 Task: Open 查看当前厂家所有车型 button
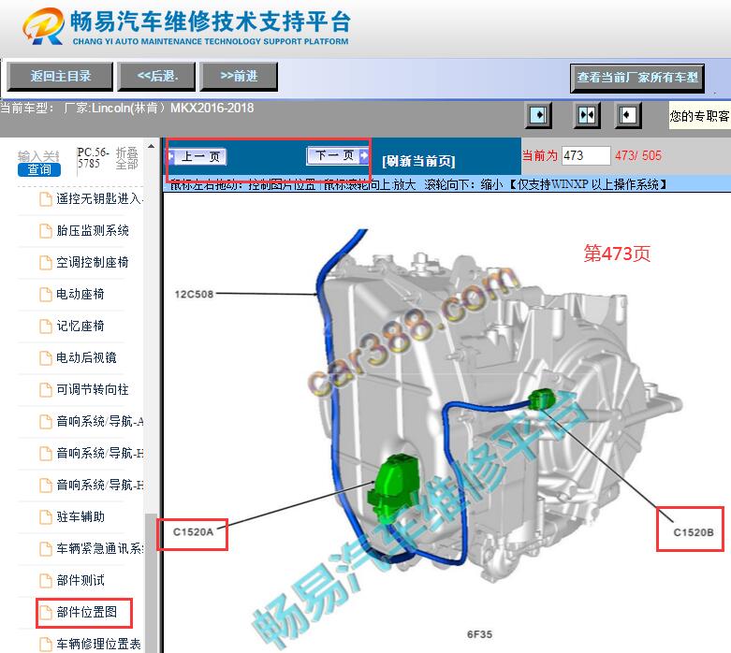click(637, 78)
